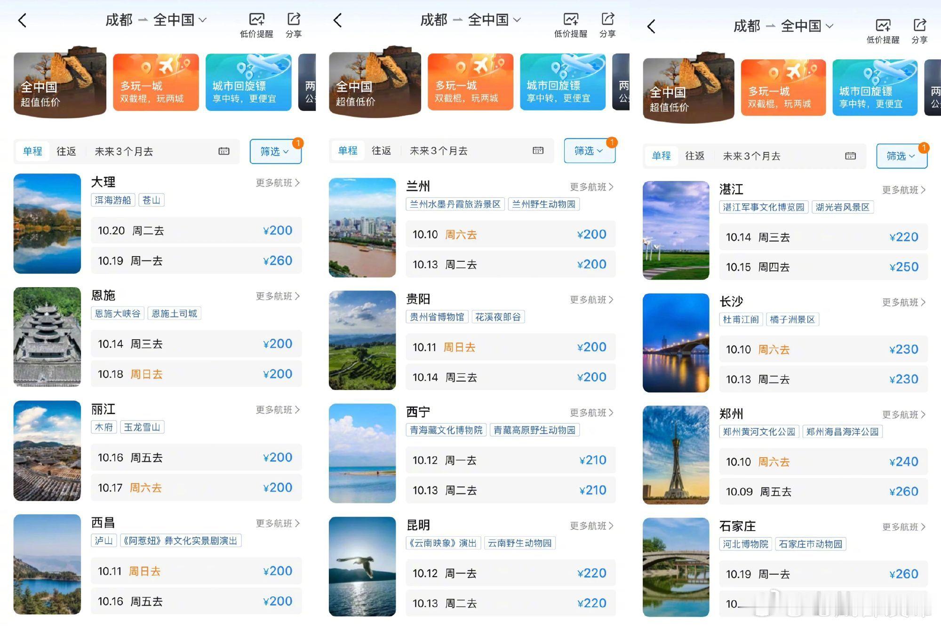
Task: Select 单程 tab in 湛江 panel
Action: pos(661,156)
